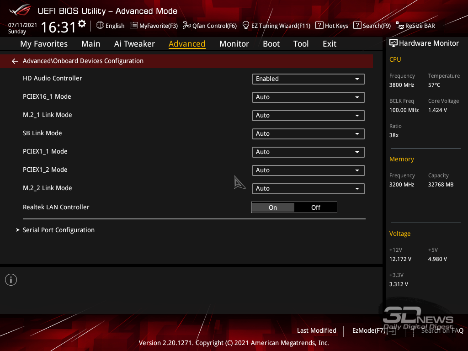Screen dimensions: 468x351
Task: Click the memory capacity value 32768 MB
Action: (x=441, y=185)
